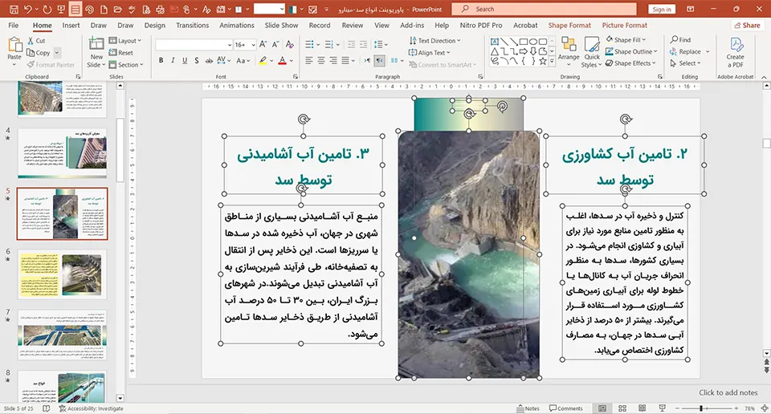Toggle the Notes pane in status bar
771x414 pixels.
point(528,408)
